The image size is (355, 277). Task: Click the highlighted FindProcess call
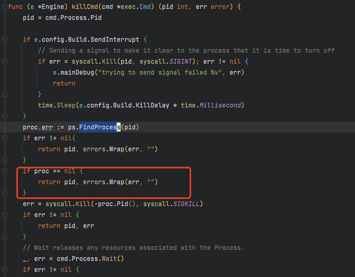pyautogui.click(x=100, y=127)
